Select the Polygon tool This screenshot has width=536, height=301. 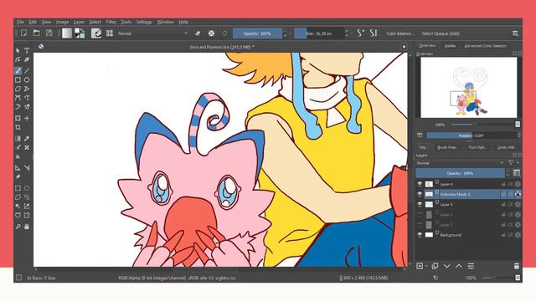(18, 89)
